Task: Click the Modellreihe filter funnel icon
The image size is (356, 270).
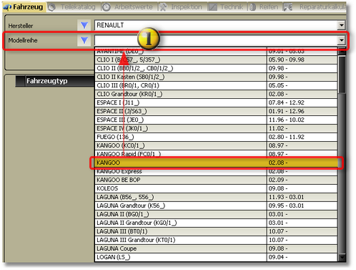Action: tap(84, 40)
